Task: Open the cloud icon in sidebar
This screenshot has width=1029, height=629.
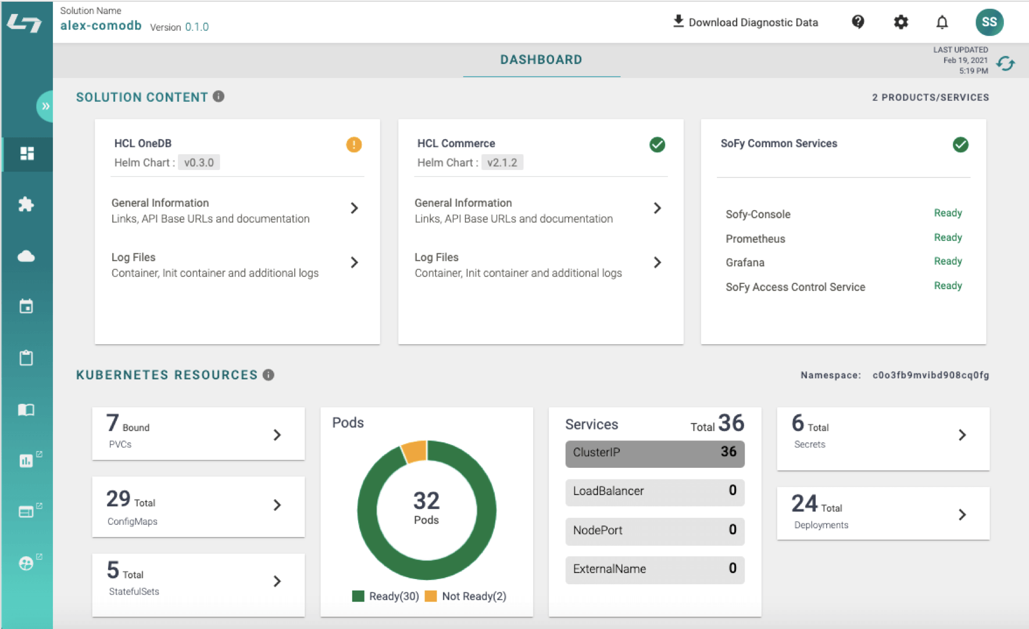Action: (26, 256)
